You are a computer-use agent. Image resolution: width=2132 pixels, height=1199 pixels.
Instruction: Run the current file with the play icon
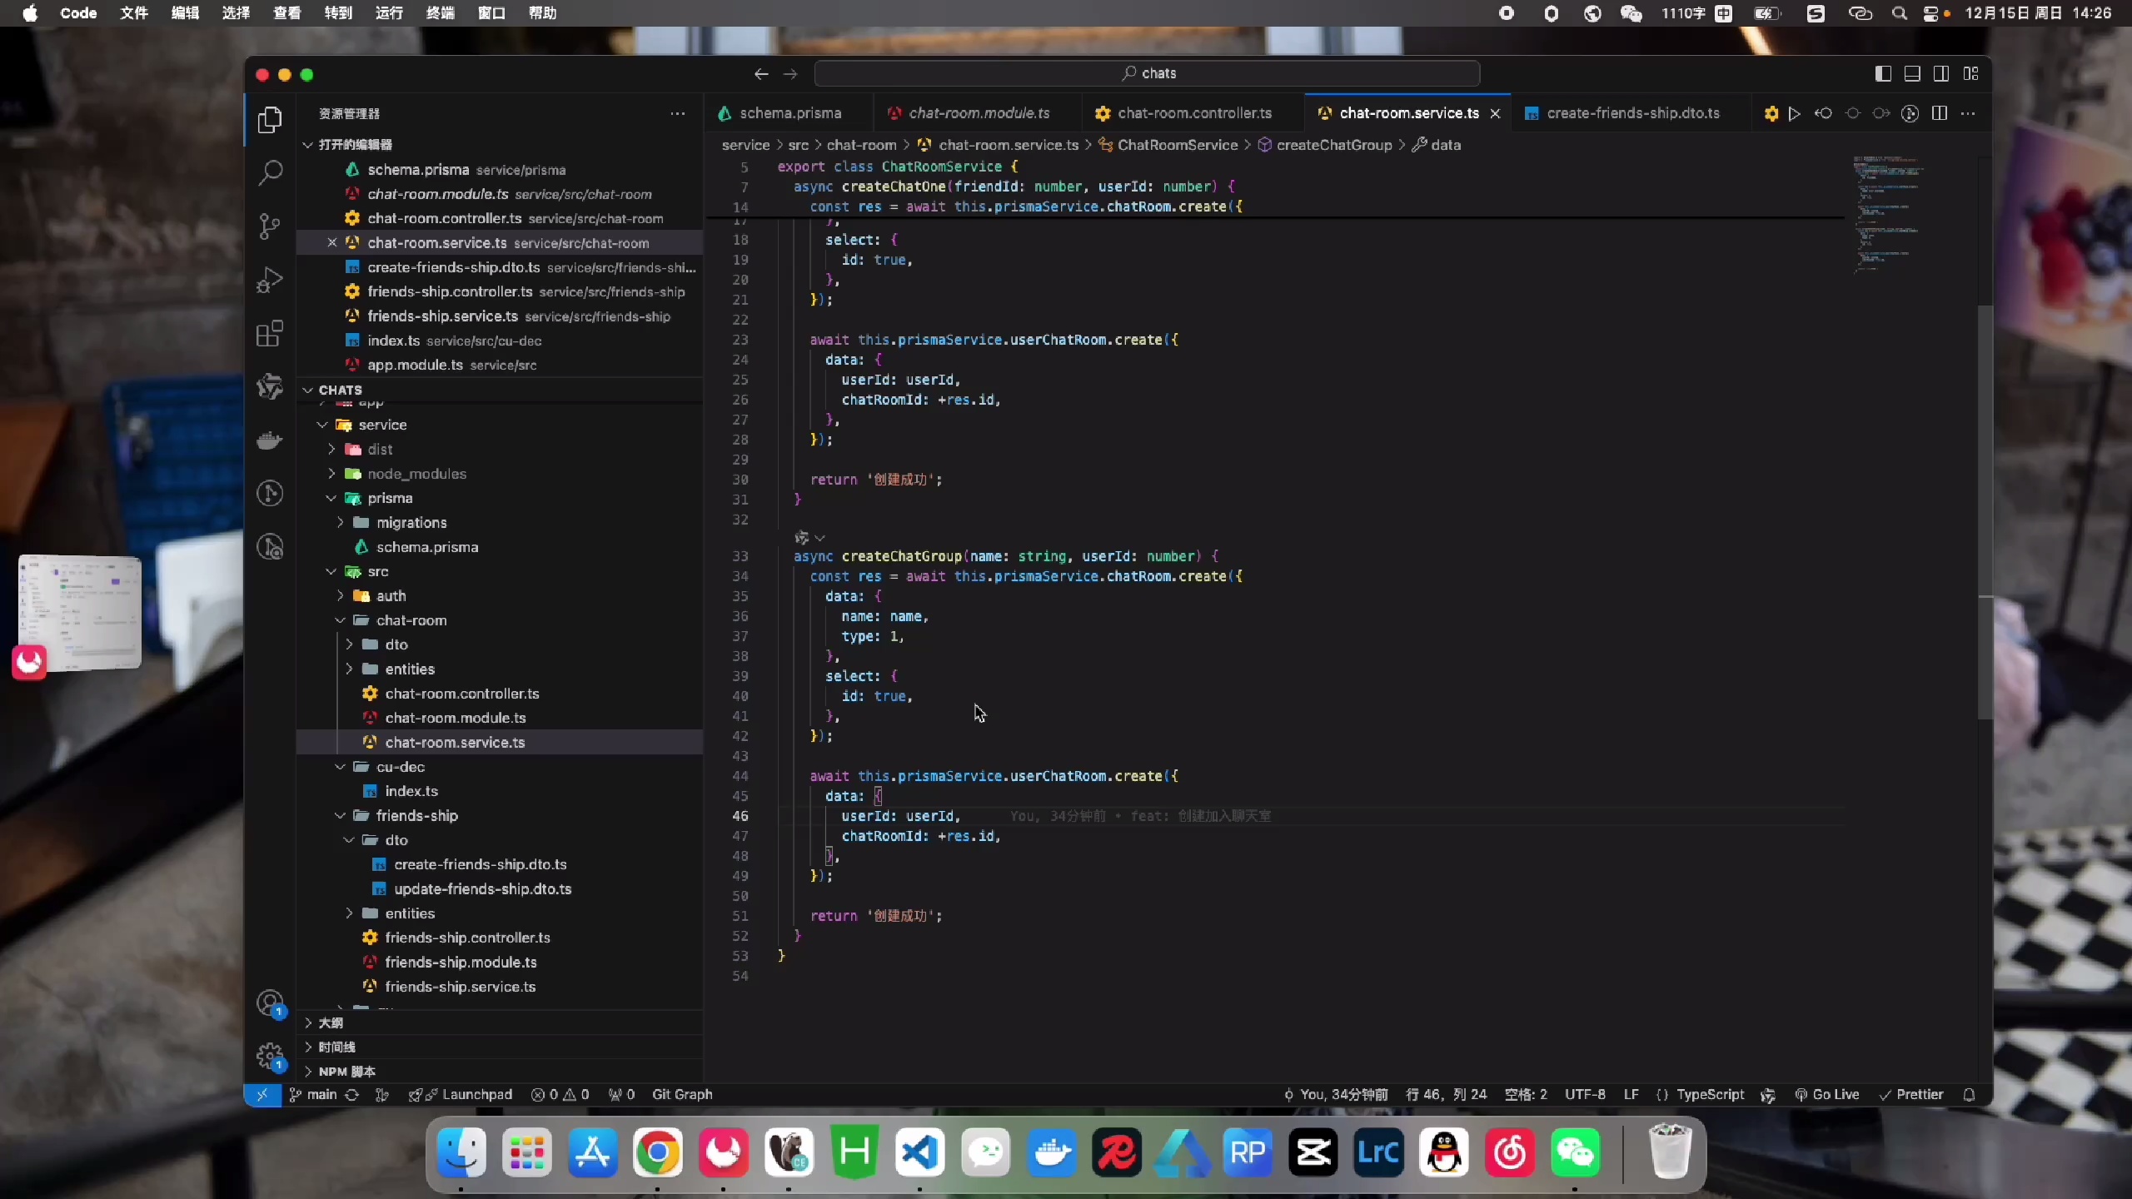(1794, 114)
